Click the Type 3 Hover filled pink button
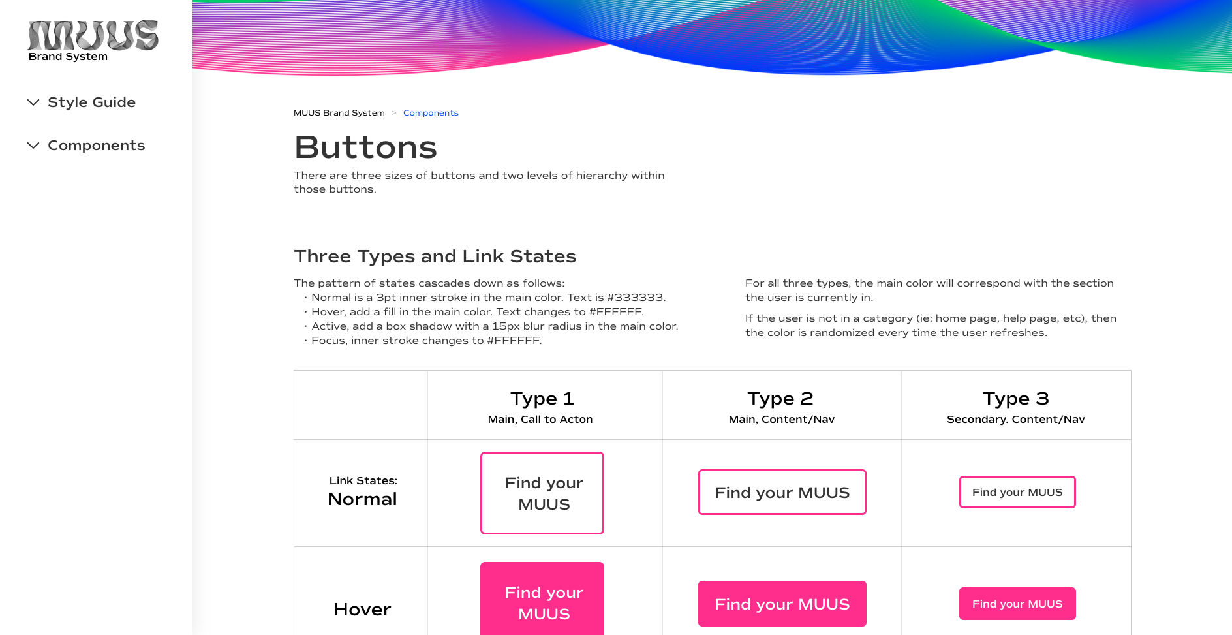The height and width of the screenshot is (635, 1232). pyautogui.click(x=1017, y=604)
